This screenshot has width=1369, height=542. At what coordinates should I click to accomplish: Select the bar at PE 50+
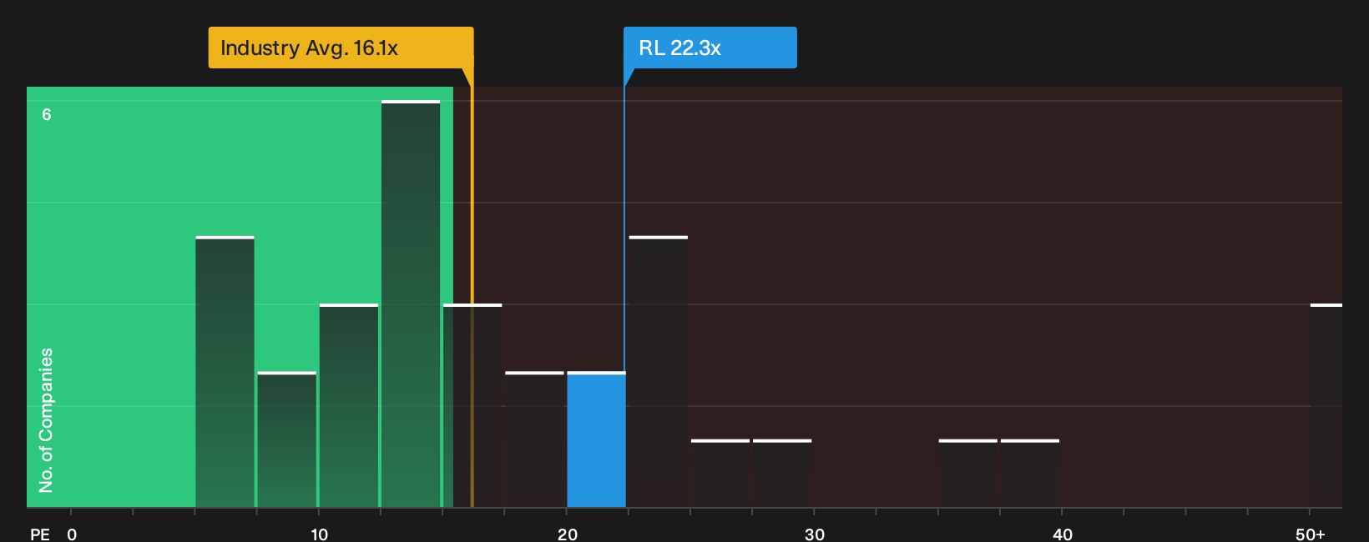pyautogui.click(x=1326, y=405)
